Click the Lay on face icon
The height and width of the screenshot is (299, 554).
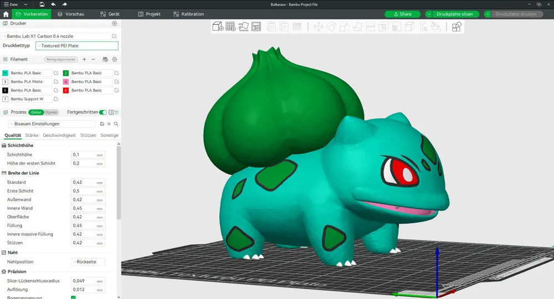pos(357,27)
